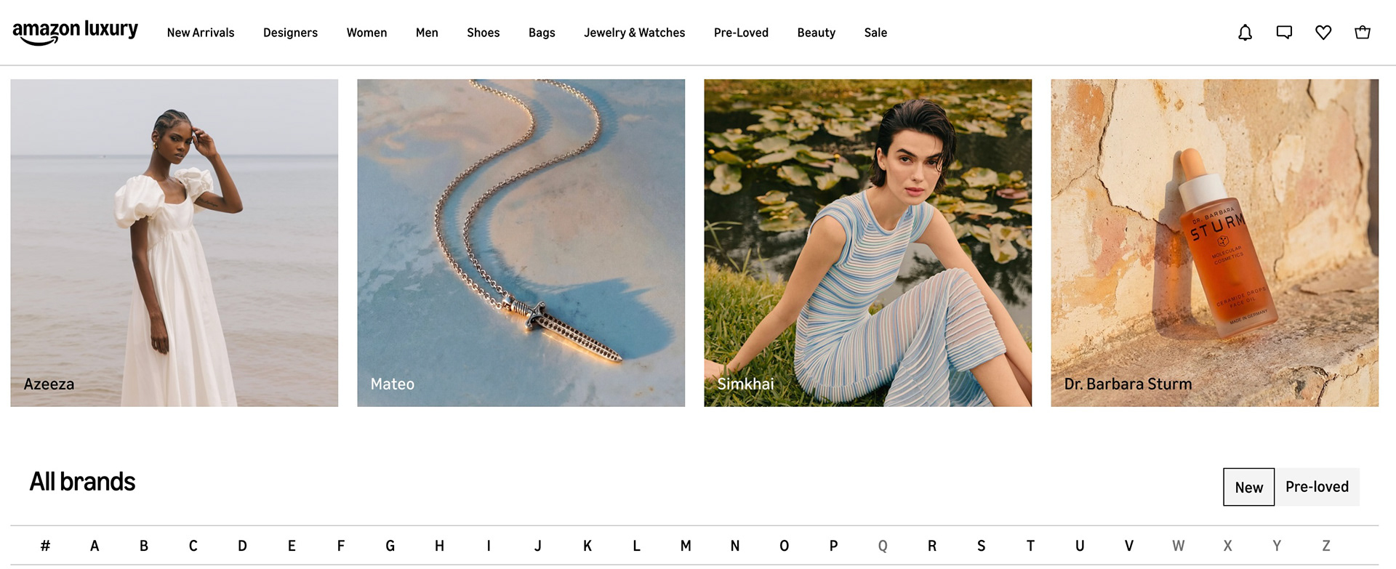Jump to brands starting with E
This screenshot has height=569, width=1396.
pyautogui.click(x=292, y=546)
